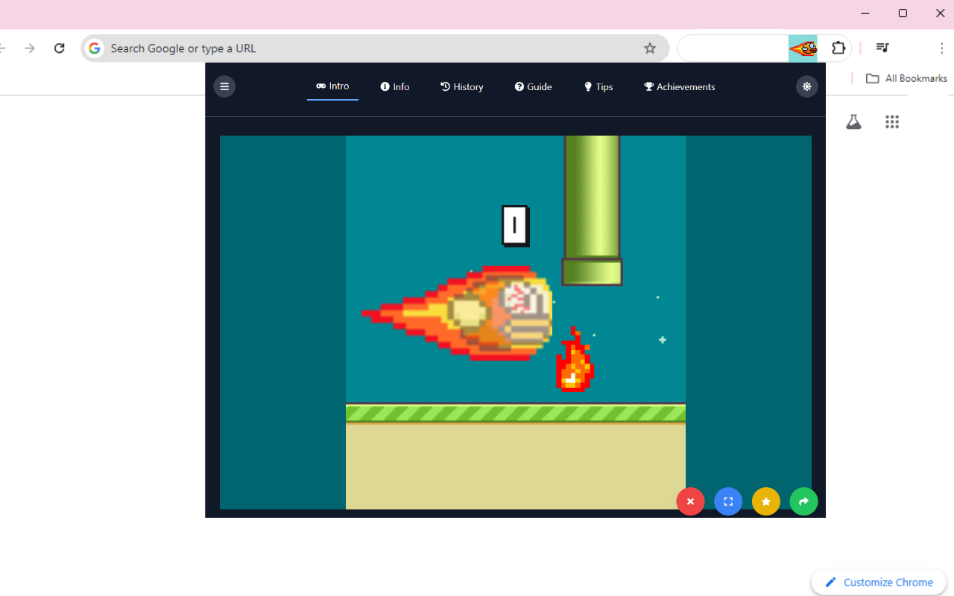Open the Google Apps grid icon
The image size is (954, 596).
tap(892, 121)
